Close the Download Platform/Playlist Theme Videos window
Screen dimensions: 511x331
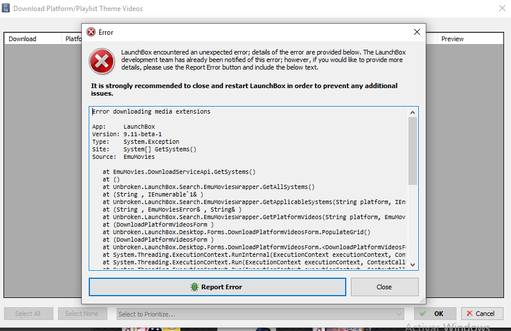(502, 8)
